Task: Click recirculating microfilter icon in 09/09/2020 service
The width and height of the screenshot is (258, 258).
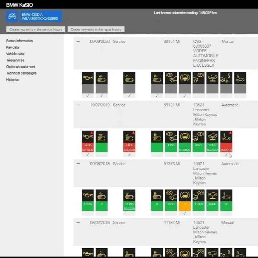Action: [129, 78]
